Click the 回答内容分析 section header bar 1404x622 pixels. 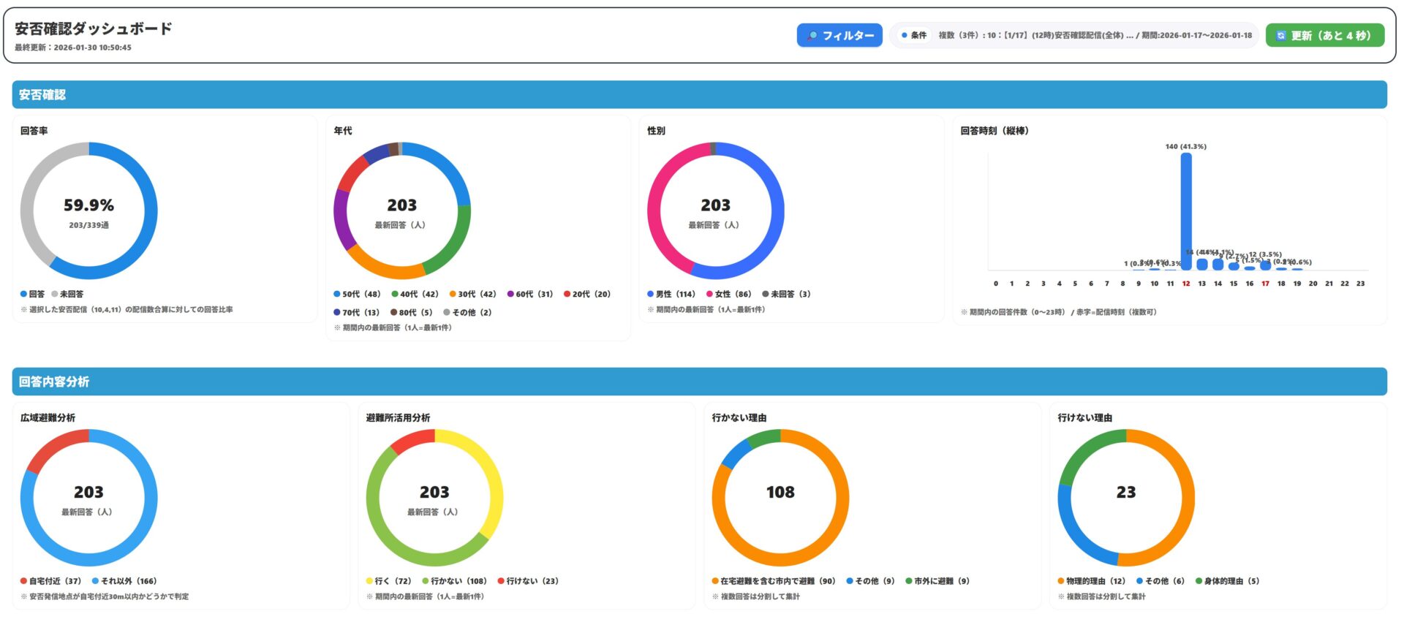[699, 382]
